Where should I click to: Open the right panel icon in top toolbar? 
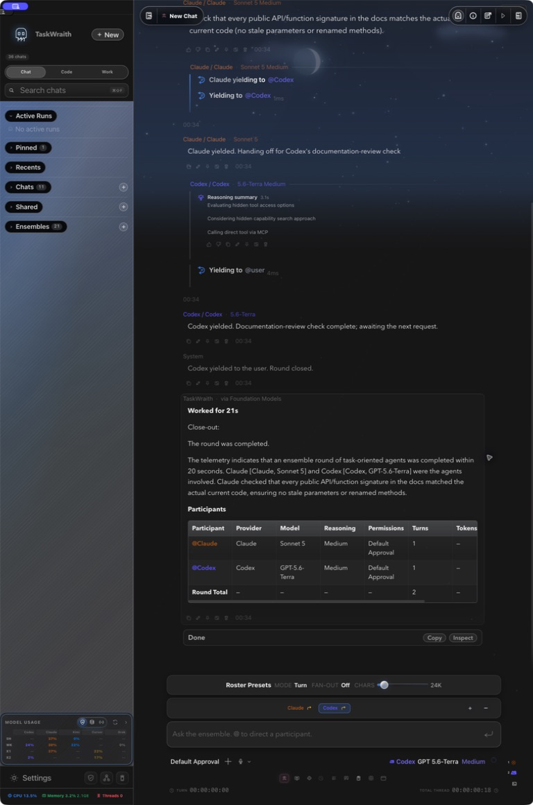[x=518, y=16]
